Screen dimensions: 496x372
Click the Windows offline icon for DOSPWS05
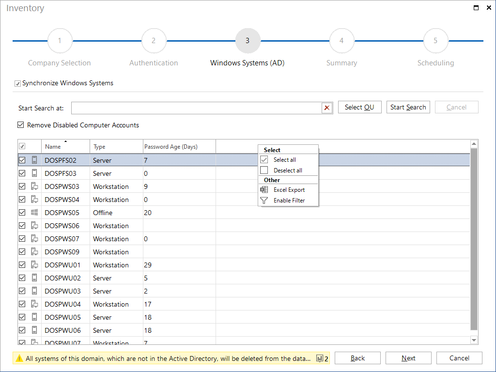pos(34,213)
